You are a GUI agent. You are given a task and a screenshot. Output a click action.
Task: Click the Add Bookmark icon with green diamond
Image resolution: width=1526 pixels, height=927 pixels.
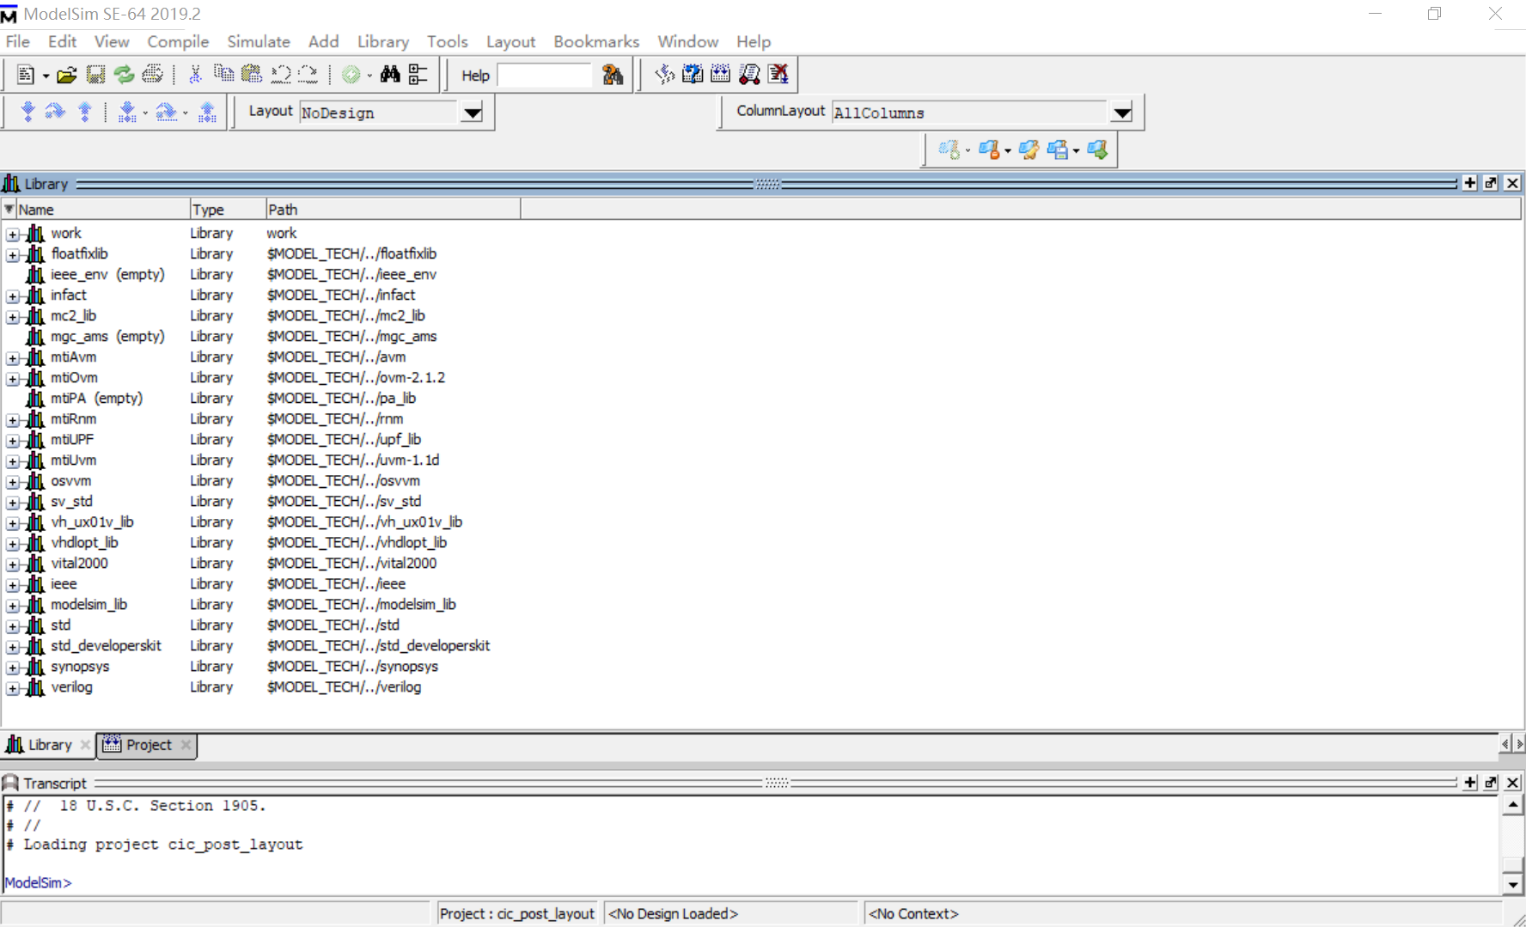[949, 150]
